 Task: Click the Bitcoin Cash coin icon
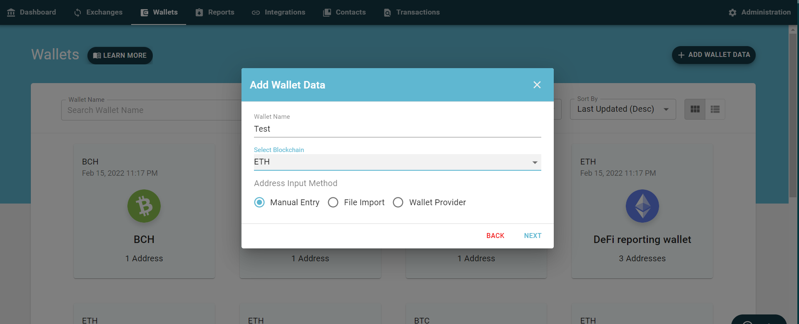(144, 206)
